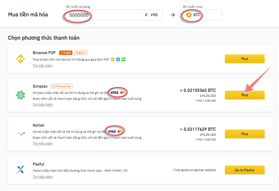Click the Paxful X logo icon
Image resolution: width=279 pixels, height=191 pixels.
click(x=20, y=170)
